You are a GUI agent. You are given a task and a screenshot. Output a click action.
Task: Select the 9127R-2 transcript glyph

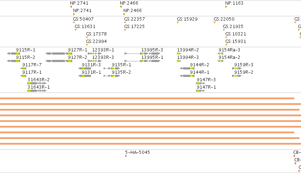59,61
